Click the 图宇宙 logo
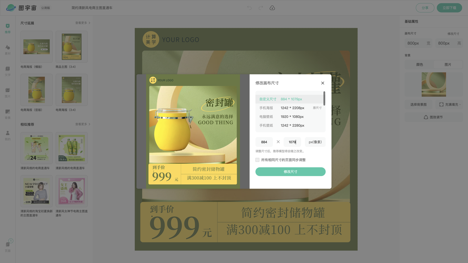 (x=22, y=8)
